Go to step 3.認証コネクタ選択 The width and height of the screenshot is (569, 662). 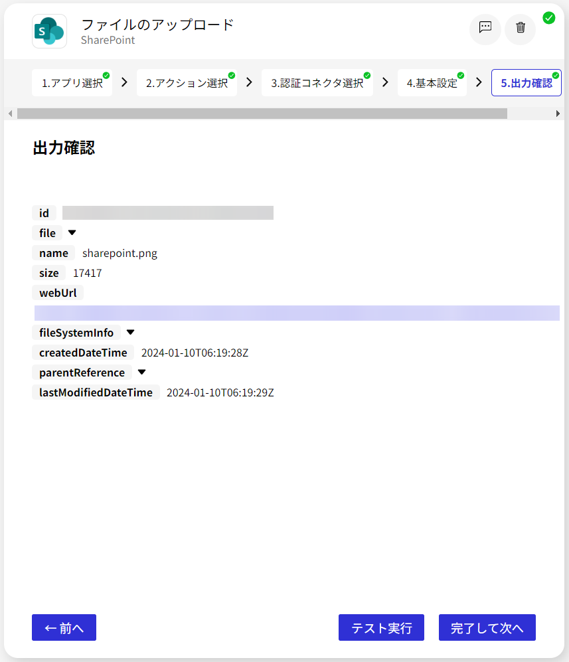[317, 83]
